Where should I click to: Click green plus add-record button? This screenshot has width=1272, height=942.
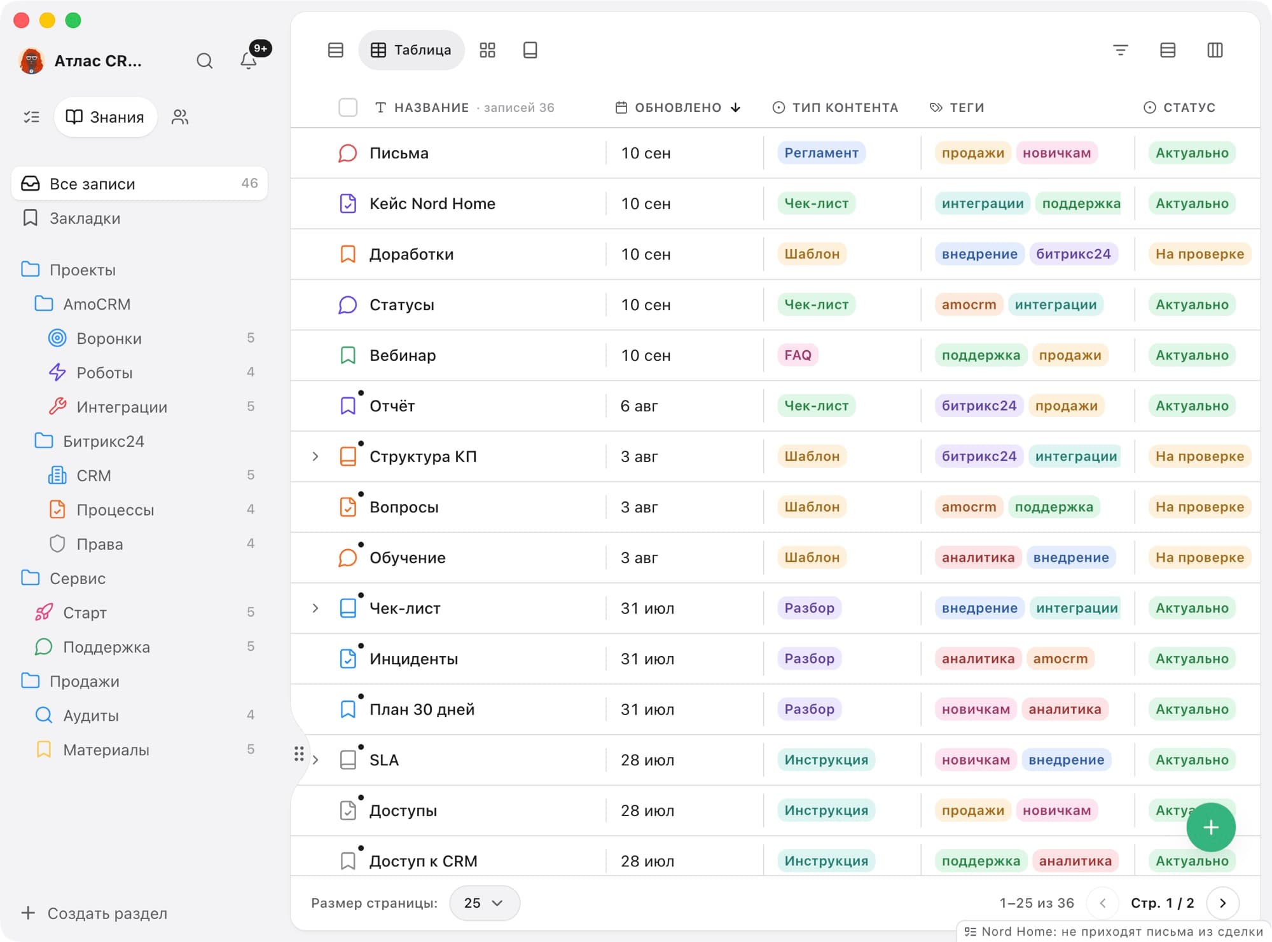[1211, 828]
